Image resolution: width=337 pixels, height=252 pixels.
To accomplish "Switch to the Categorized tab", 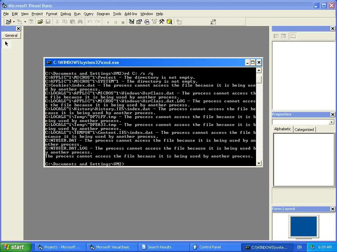I will (304, 129).
